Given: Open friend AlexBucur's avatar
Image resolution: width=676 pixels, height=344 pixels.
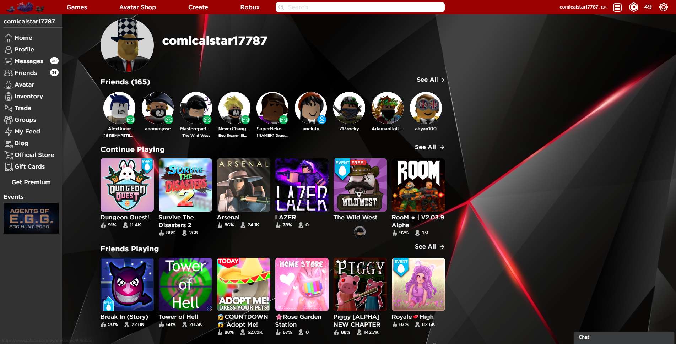Looking at the screenshot, I should (119, 108).
